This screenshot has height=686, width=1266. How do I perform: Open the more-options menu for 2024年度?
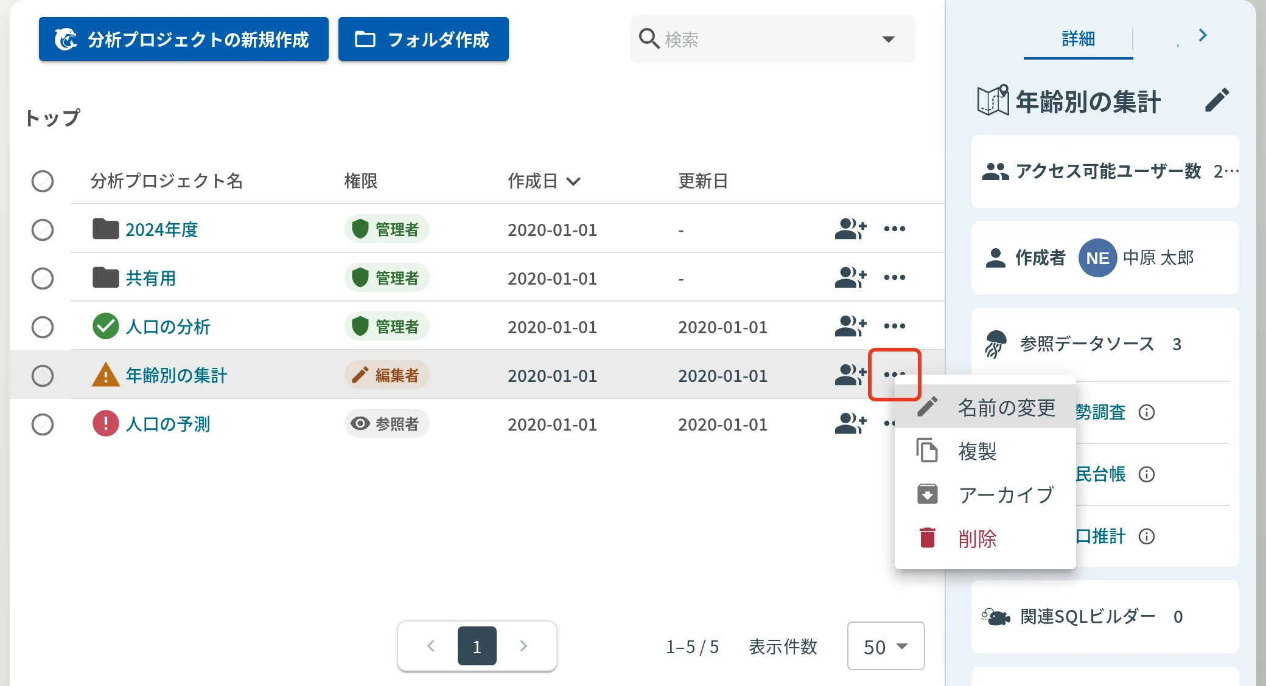pyautogui.click(x=894, y=229)
